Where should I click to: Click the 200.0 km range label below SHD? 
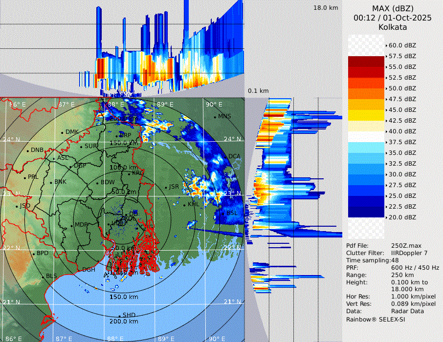(x=124, y=321)
